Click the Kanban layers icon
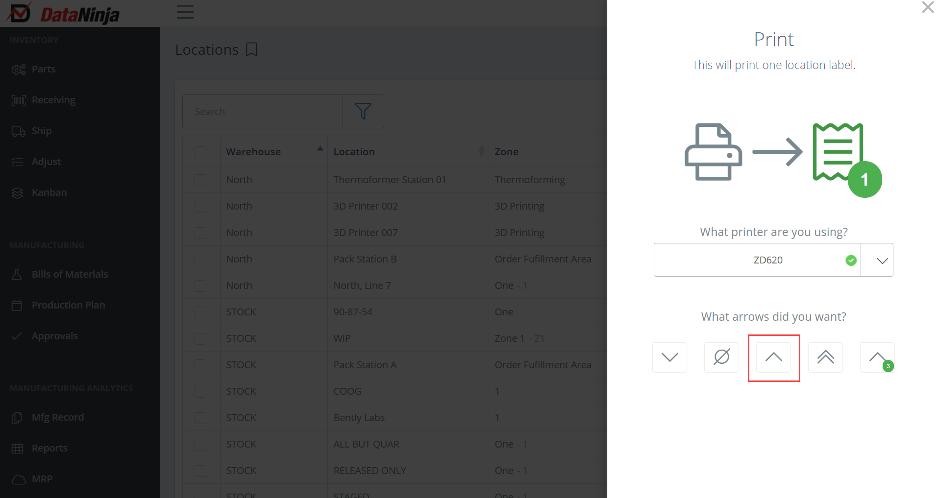Image resolution: width=938 pixels, height=498 pixels. click(x=18, y=193)
